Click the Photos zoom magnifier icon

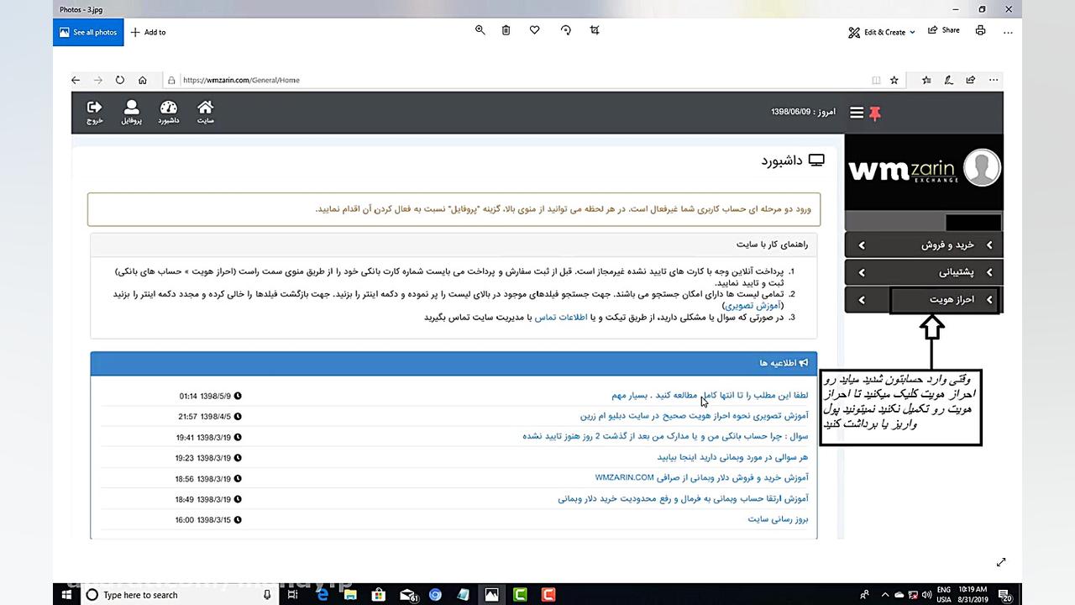click(480, 30)
